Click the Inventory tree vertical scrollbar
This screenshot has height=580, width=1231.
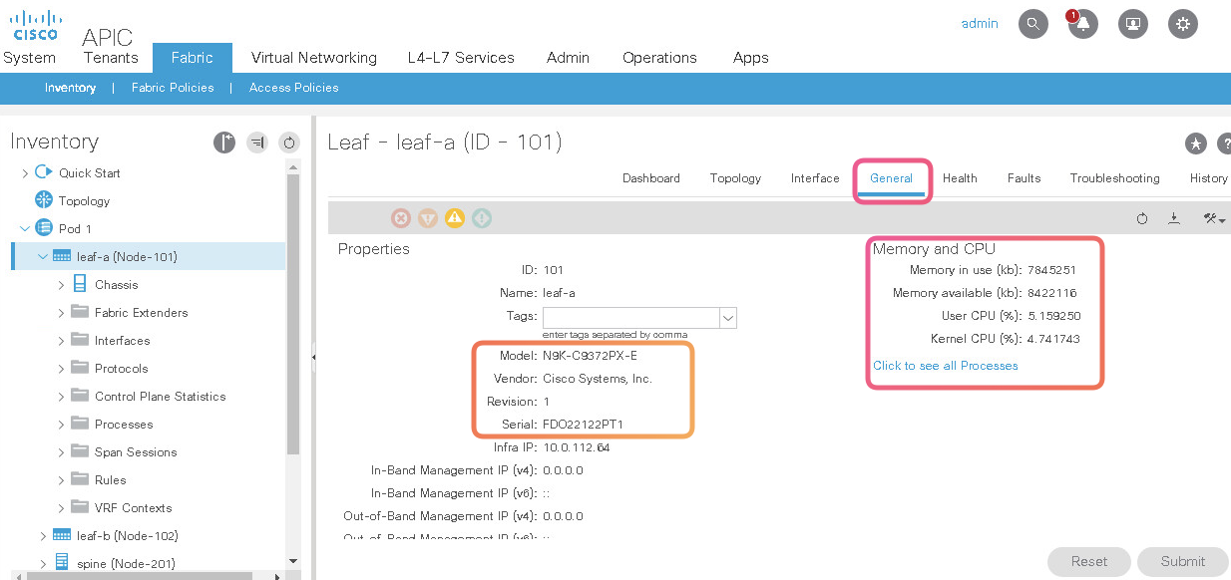292,319
